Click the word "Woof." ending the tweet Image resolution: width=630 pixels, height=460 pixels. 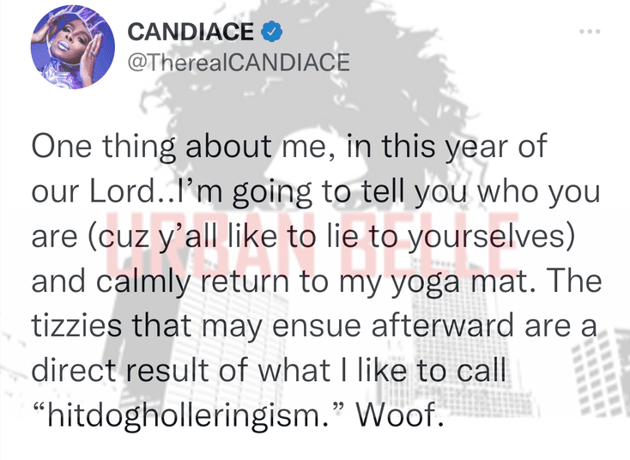(398, 414)
